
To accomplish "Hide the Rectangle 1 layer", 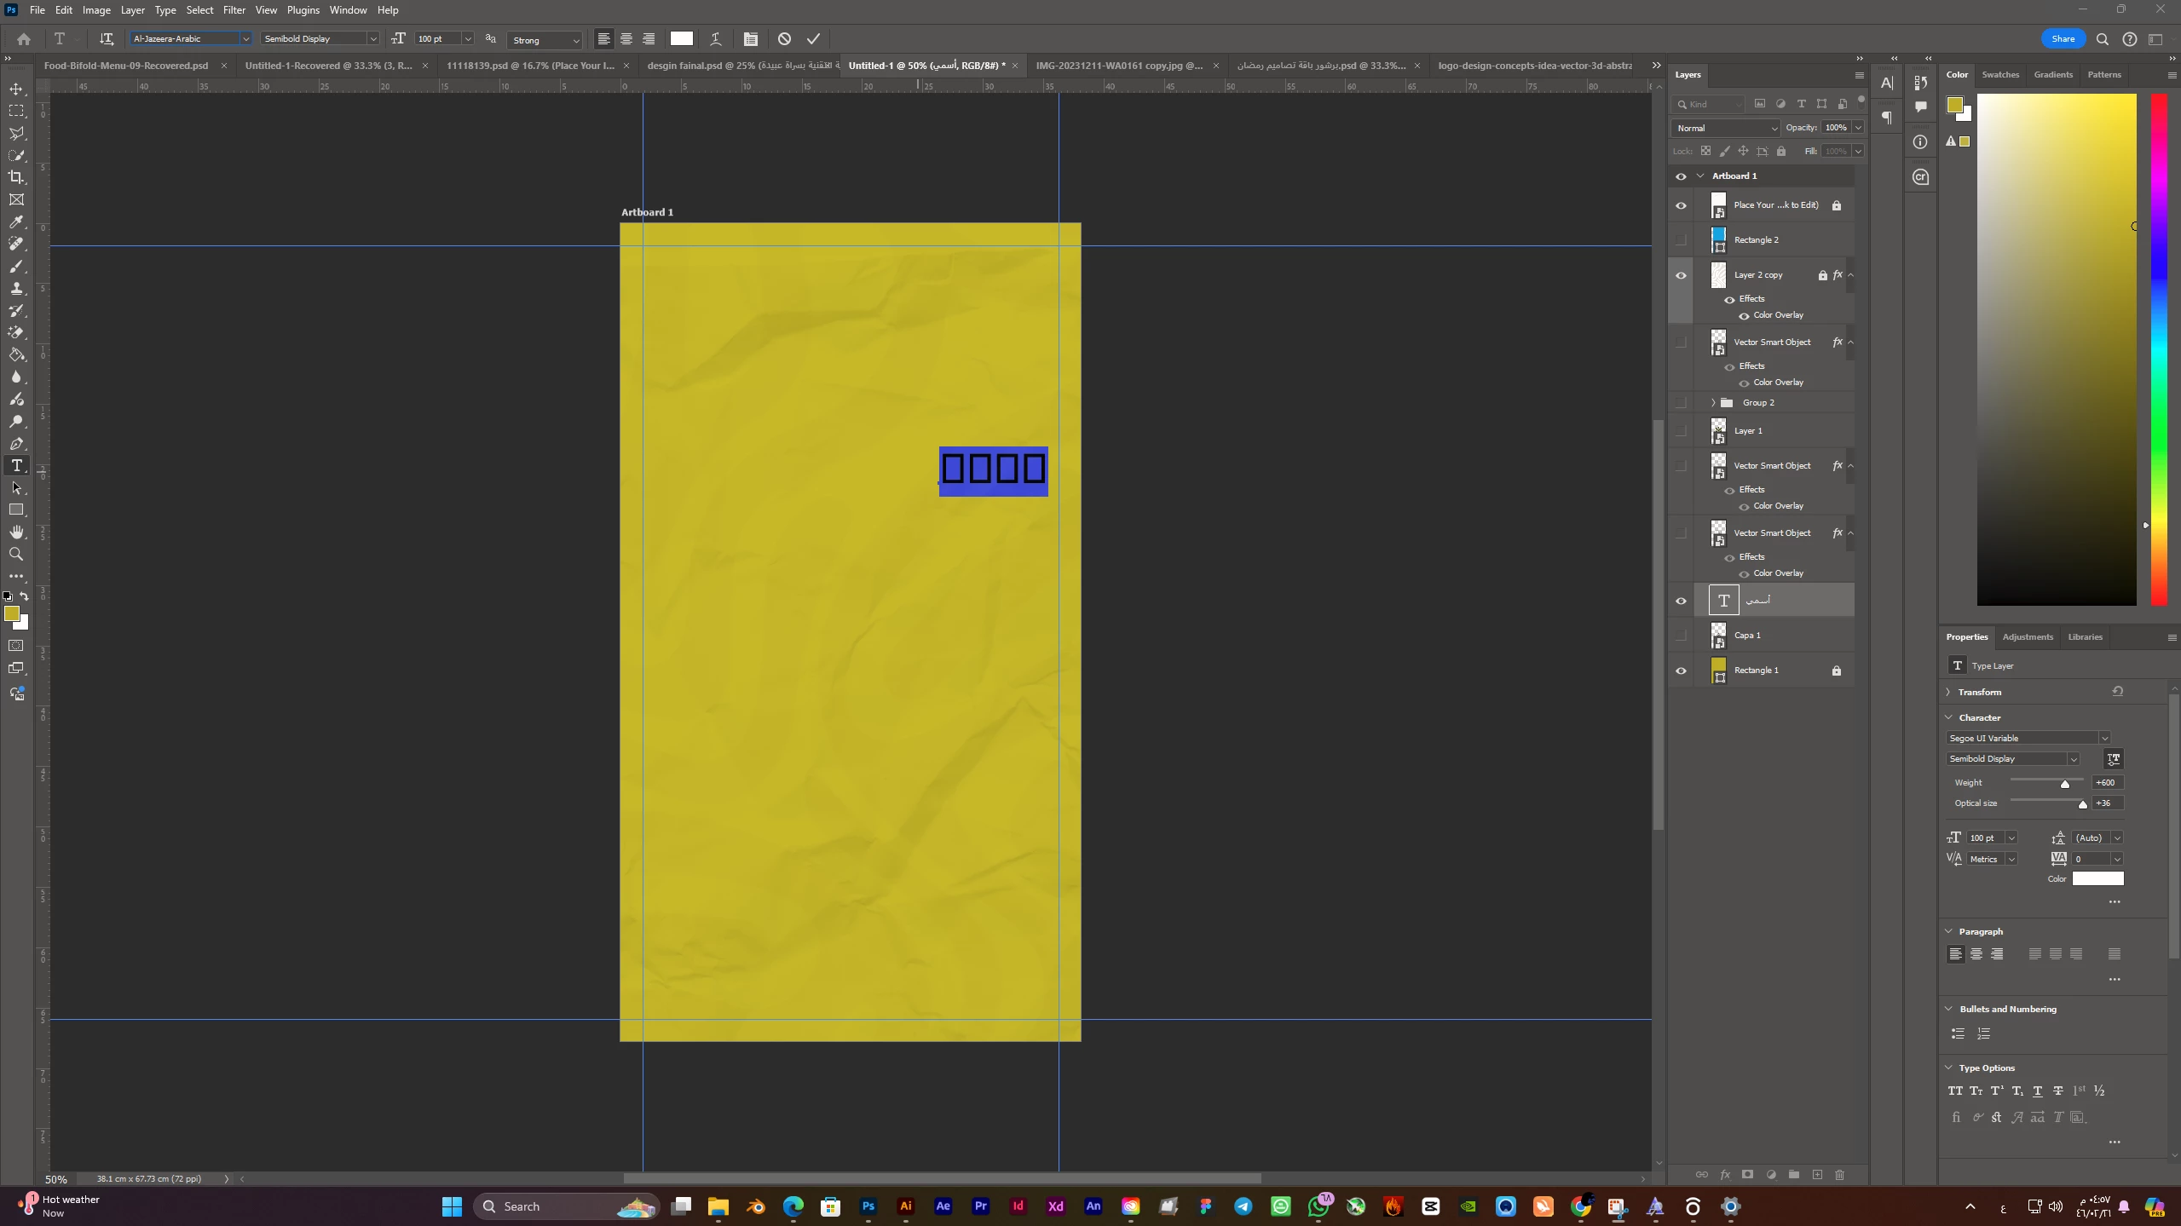I will click(x=1681, y=671).
